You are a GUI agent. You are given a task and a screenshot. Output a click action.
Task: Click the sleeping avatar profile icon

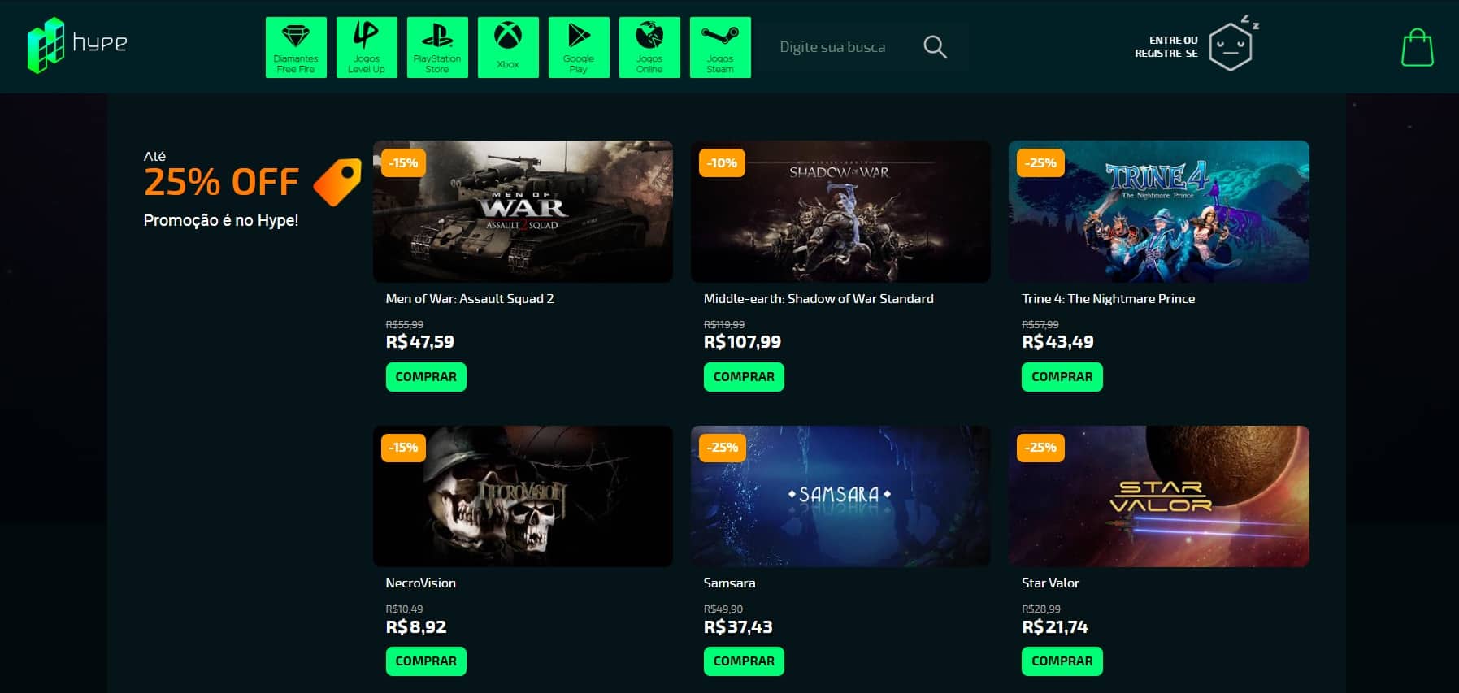(x=1231, y=46)
